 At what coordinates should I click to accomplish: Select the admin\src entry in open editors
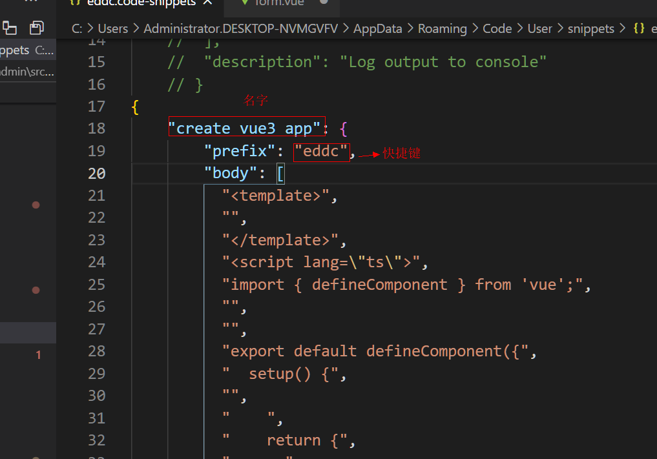(x=28, y=72)
